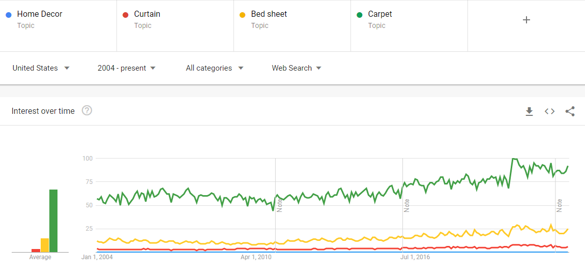Image resolution: width=585 pixels, height=279 pixels.
Task: Download the interest over time data
Action: (529, 111)
